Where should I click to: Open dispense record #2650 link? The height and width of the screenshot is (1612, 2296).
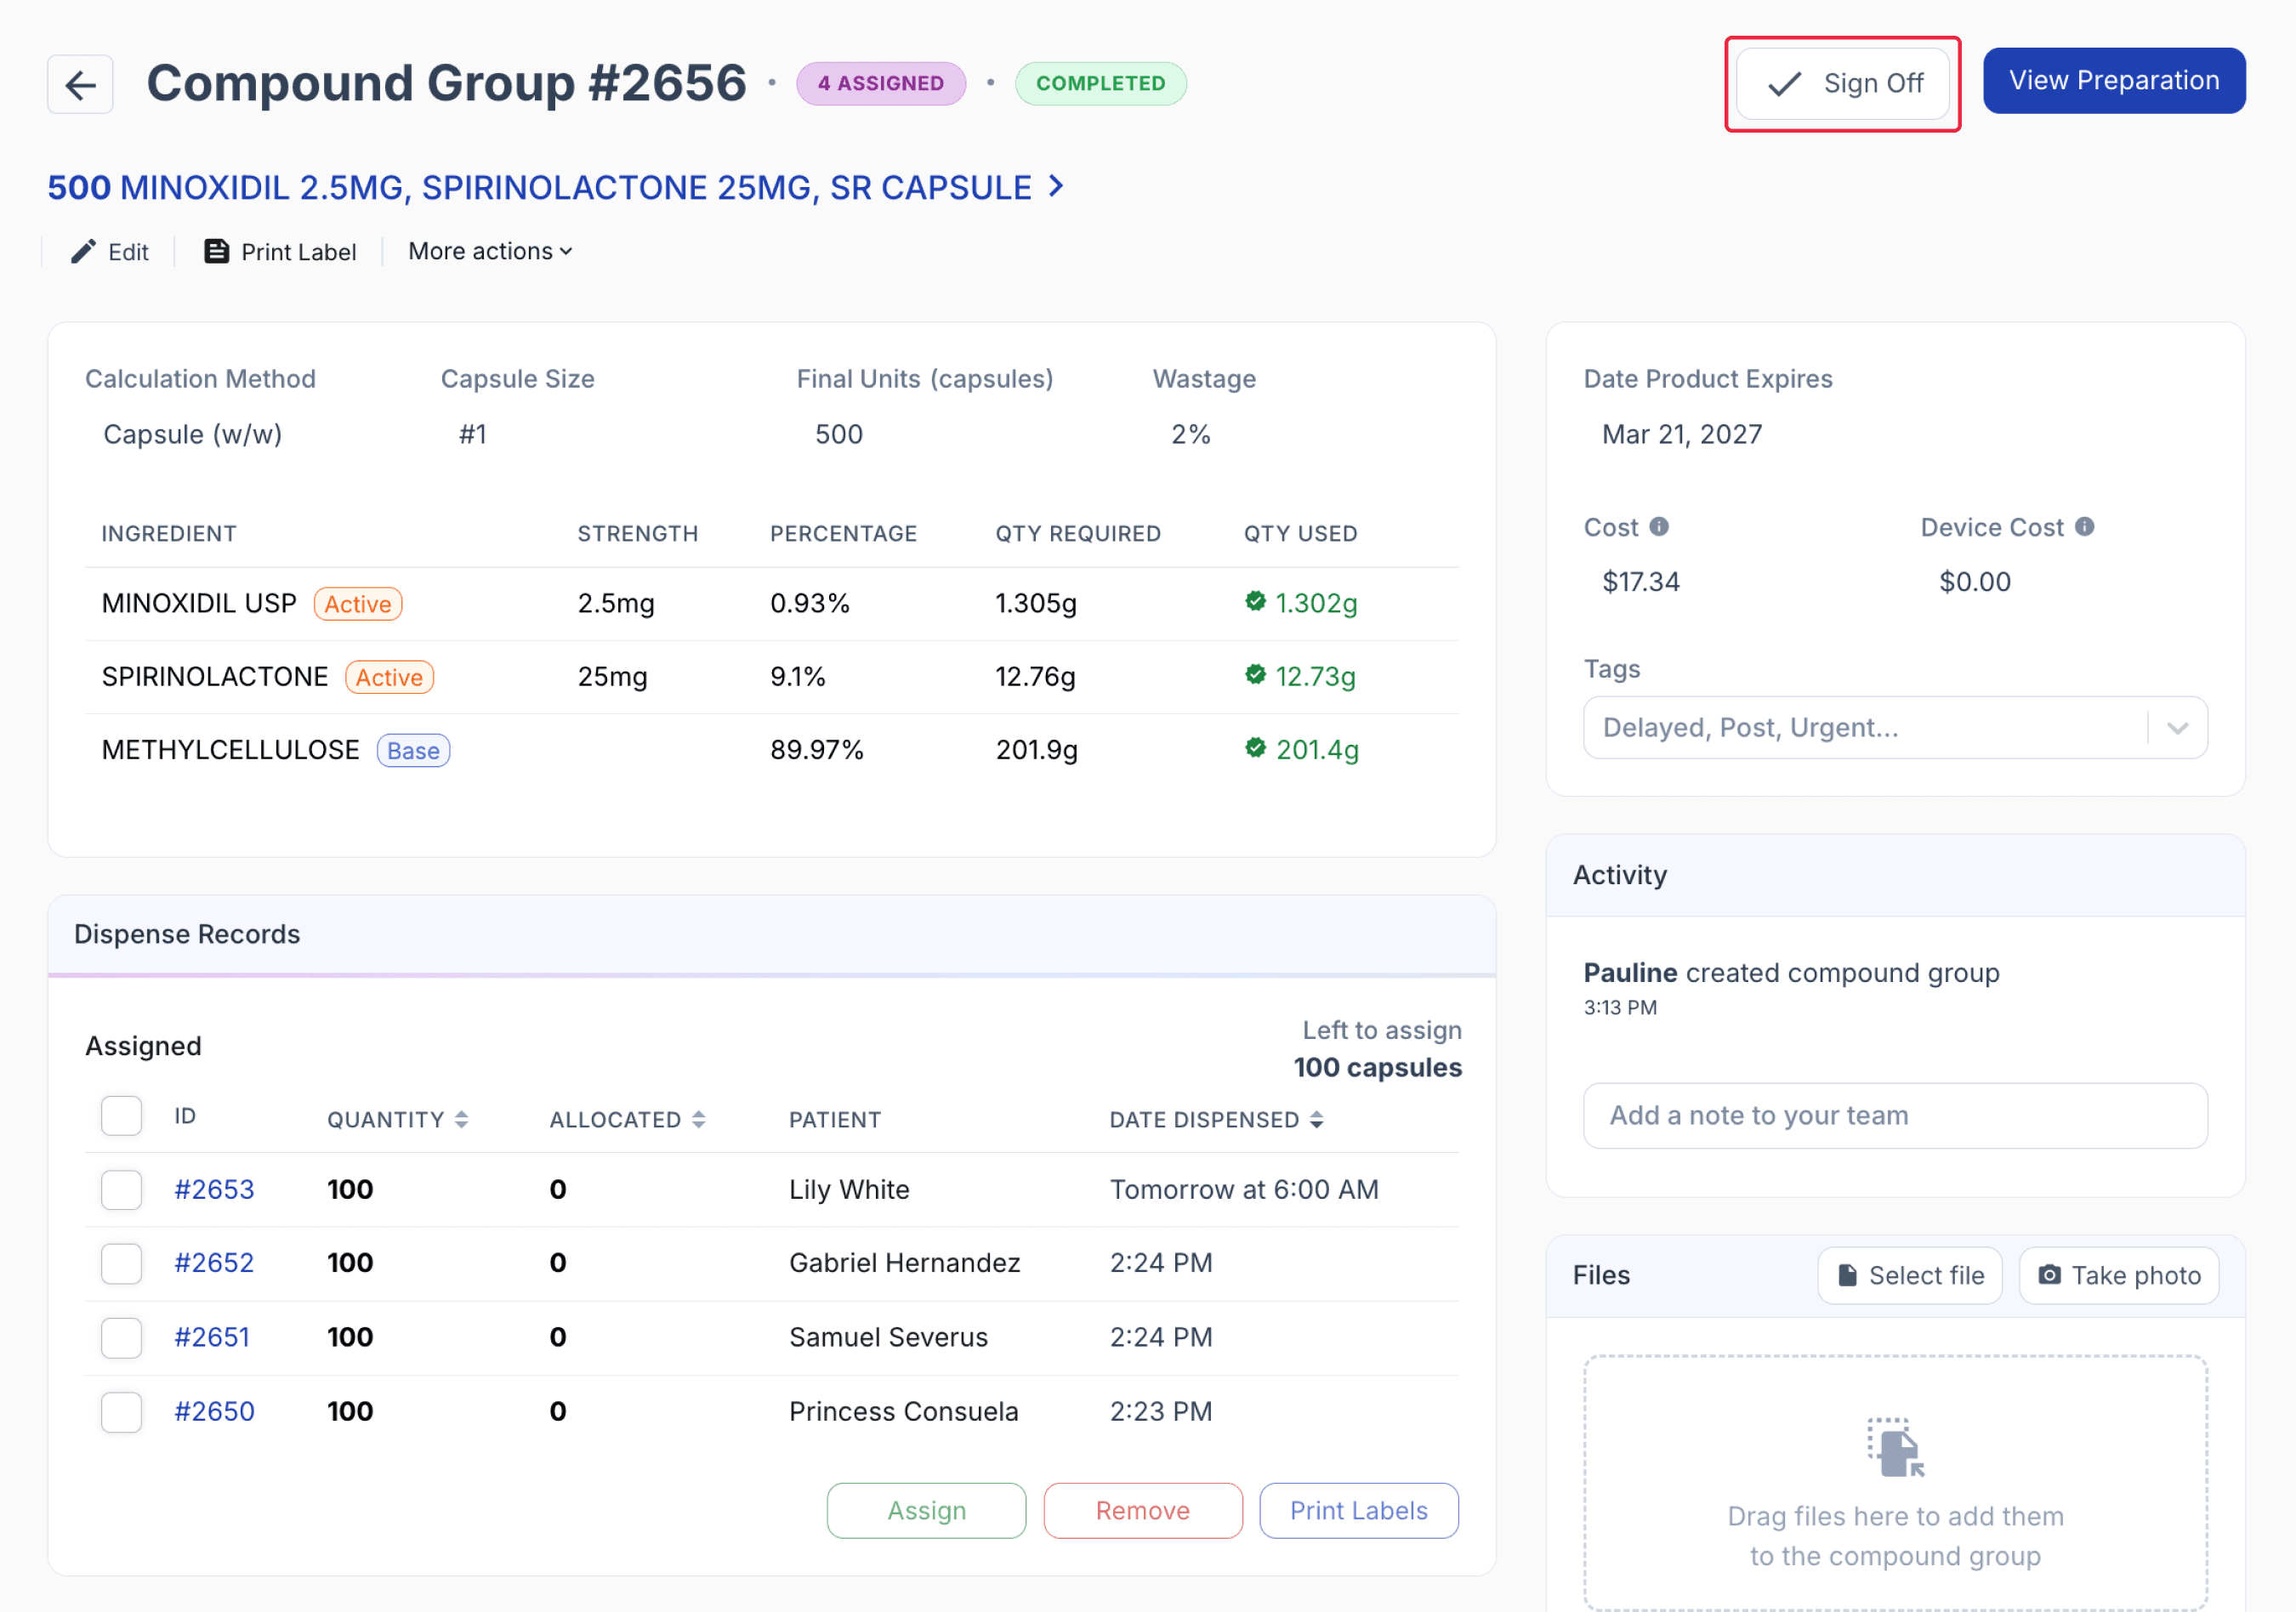[214, 1412]
